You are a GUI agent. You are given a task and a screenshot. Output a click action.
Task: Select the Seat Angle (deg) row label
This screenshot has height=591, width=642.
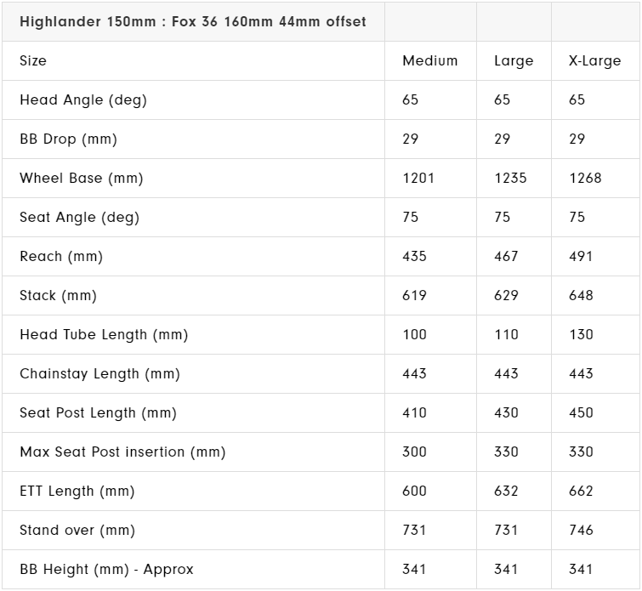pyautogui.click(x=79, y=218)
